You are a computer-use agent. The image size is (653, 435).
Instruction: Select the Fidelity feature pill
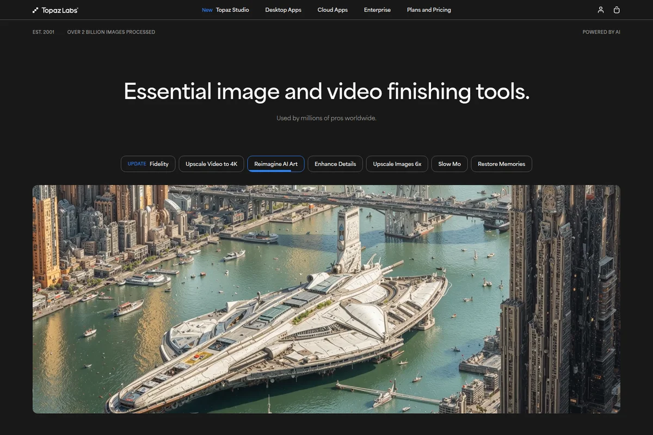(x=147, y=164)
